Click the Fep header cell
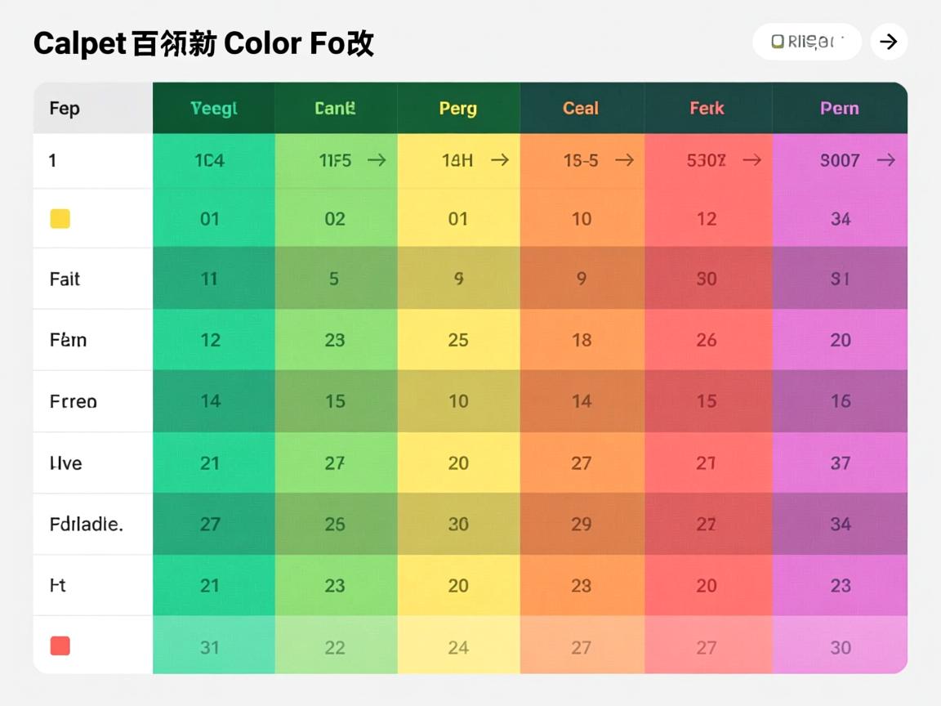This screenshot has width=941, height=706. pyautogui.click(x=65, y=107)
